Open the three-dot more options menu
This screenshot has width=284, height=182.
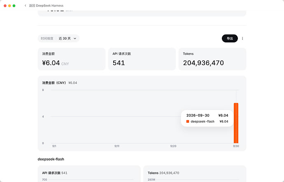tap(242, 38)
